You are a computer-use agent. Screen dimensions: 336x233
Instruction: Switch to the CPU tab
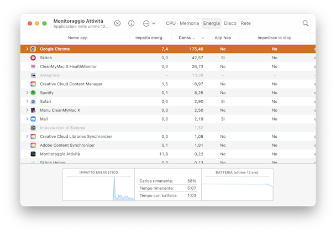coord(171,23)
